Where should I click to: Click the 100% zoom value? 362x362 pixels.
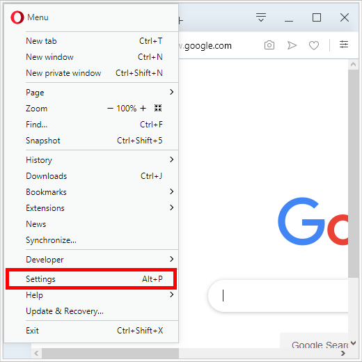[127, 109]
